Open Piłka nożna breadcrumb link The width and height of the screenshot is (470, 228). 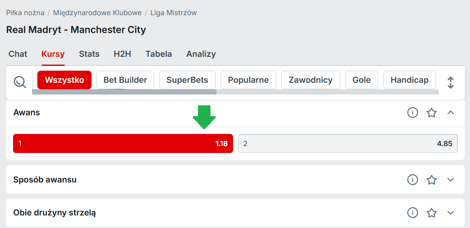click(x=25, y=13)
